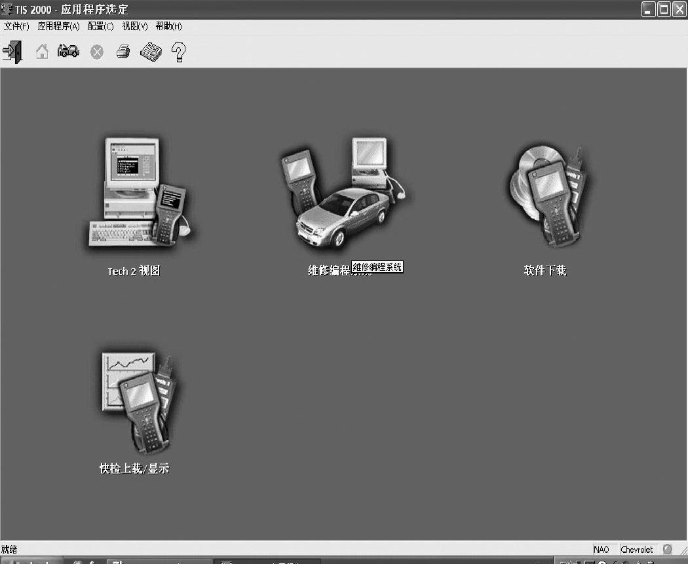The height and width of the screenshot is (564, 688).
Task: Click the 软件下载 text label
Action: [x=545, y=271]
